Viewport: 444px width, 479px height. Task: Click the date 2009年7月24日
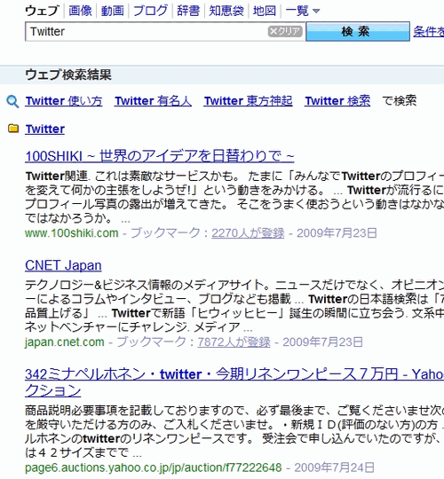[335, 467]
